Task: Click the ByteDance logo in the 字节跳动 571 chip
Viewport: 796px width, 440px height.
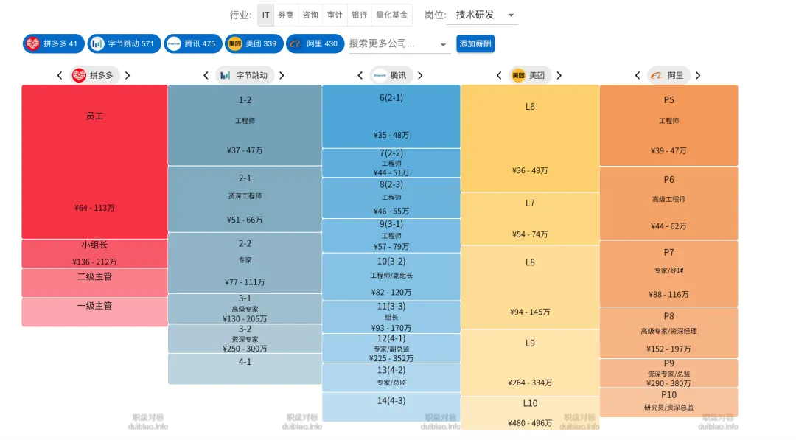Action: [x=97, y=43]
